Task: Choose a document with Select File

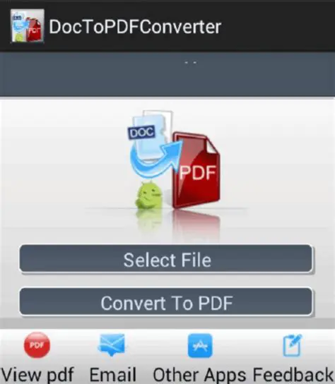Action: click(166, 259)
